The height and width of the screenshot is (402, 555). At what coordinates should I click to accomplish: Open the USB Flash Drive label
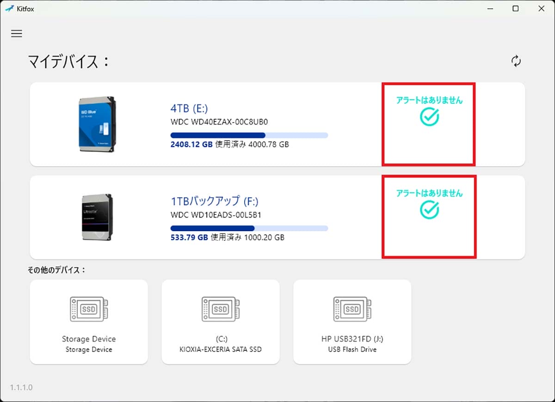[x=352, y=349]
